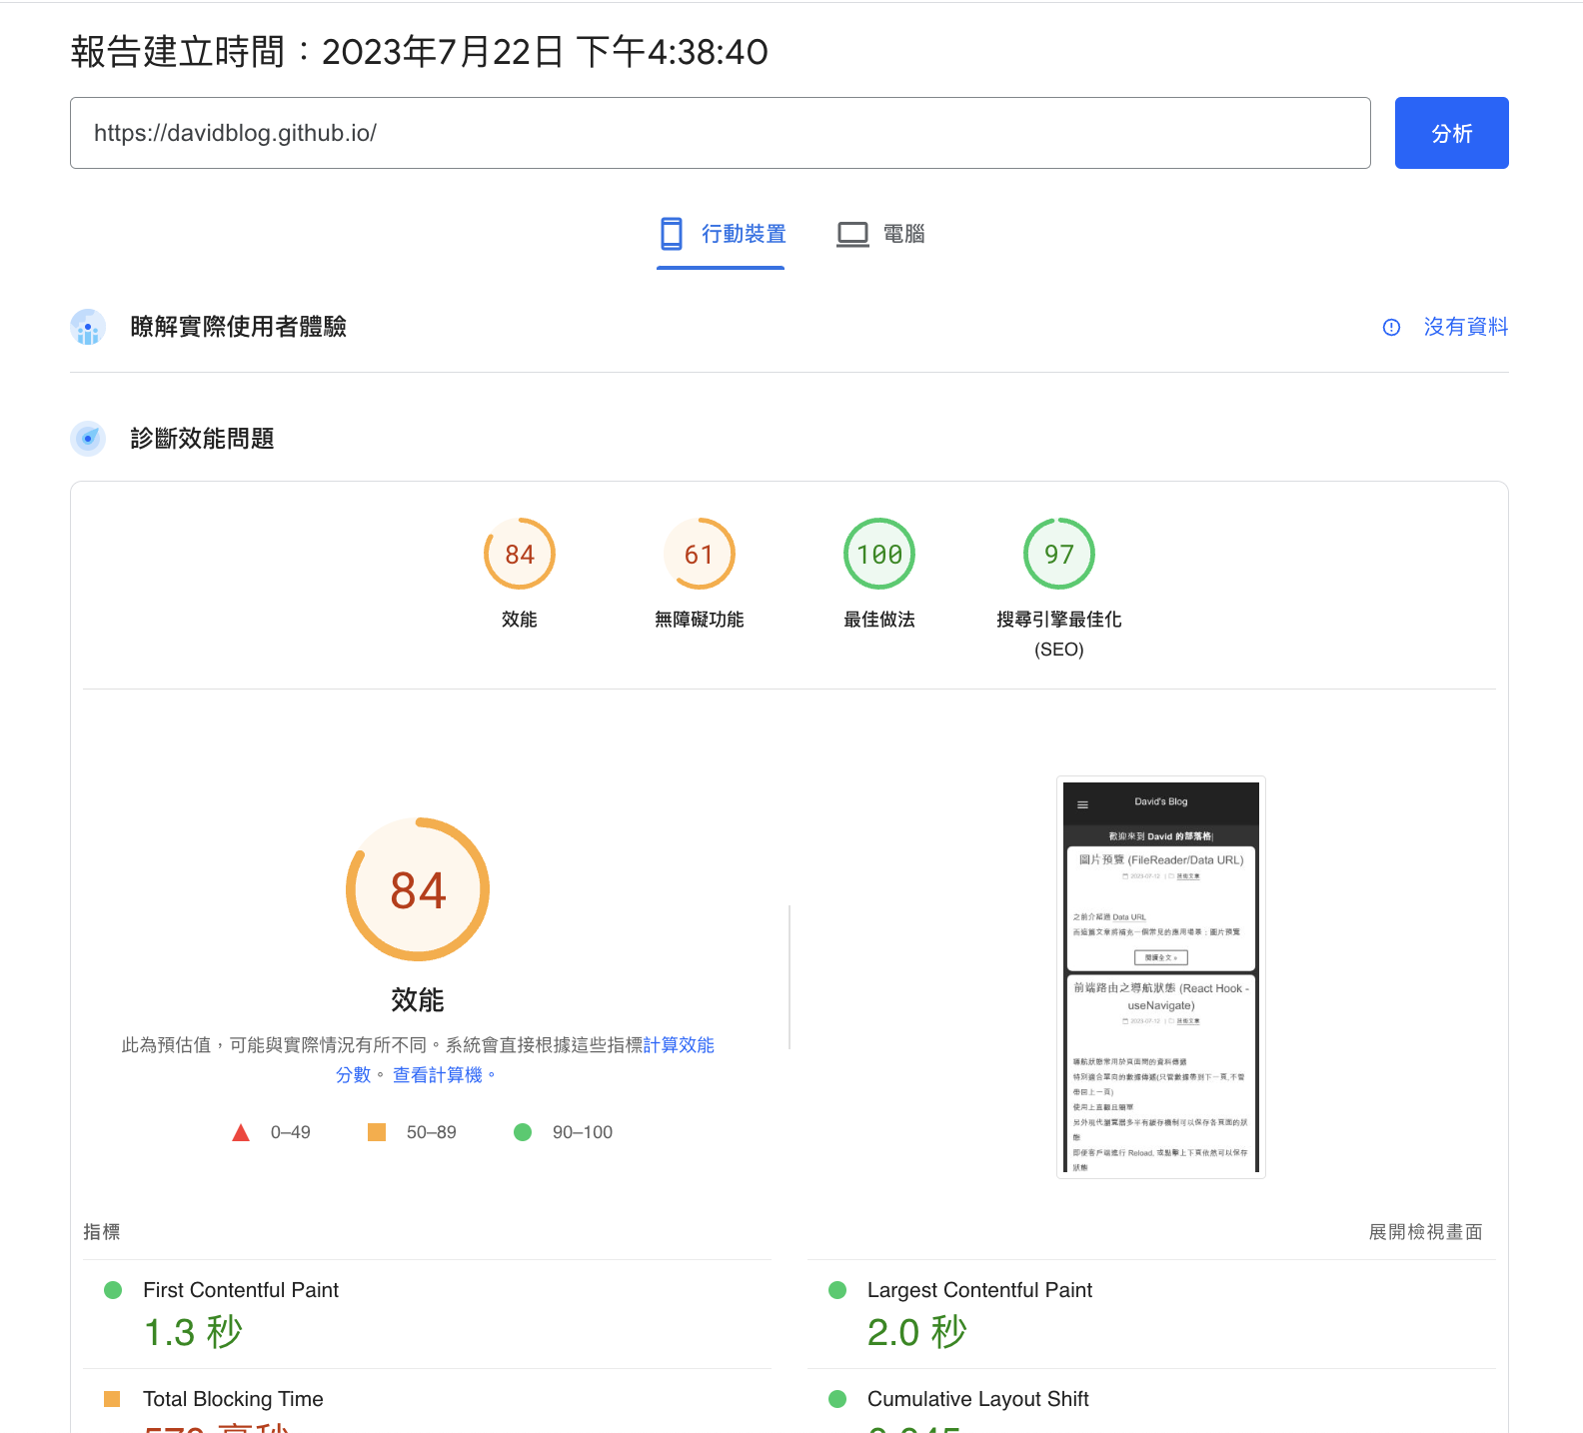Select the 97 SEO score gauge
Viewport: 1583px width, 1433px height.
[x=1059, y=554]
